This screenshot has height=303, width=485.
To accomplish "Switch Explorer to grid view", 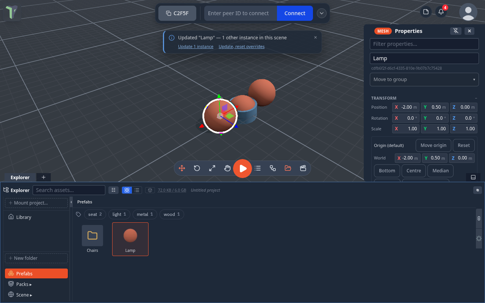I will 127,190.
